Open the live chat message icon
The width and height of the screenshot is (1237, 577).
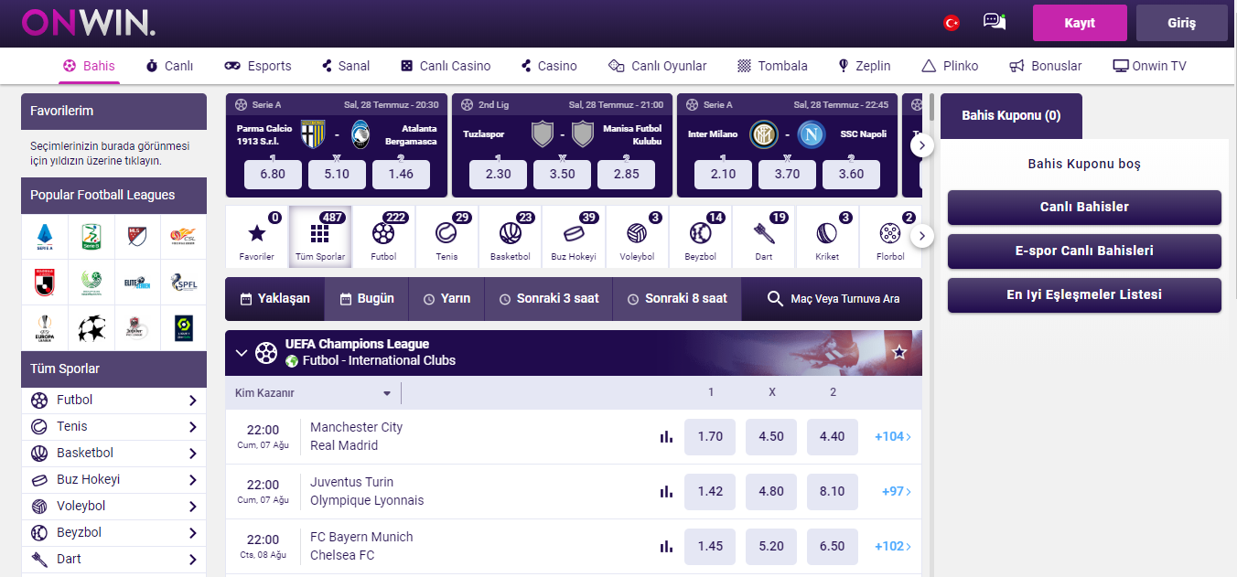click(994, 21)
